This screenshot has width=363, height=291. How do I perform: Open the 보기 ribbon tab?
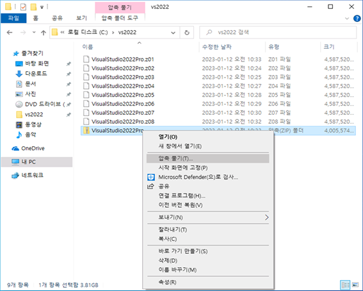[x=81, y=18]
